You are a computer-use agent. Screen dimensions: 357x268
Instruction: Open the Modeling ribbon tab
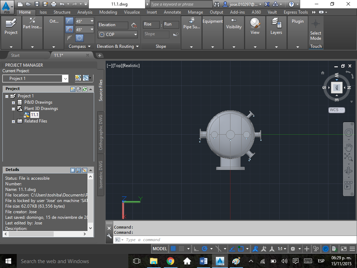108,12
